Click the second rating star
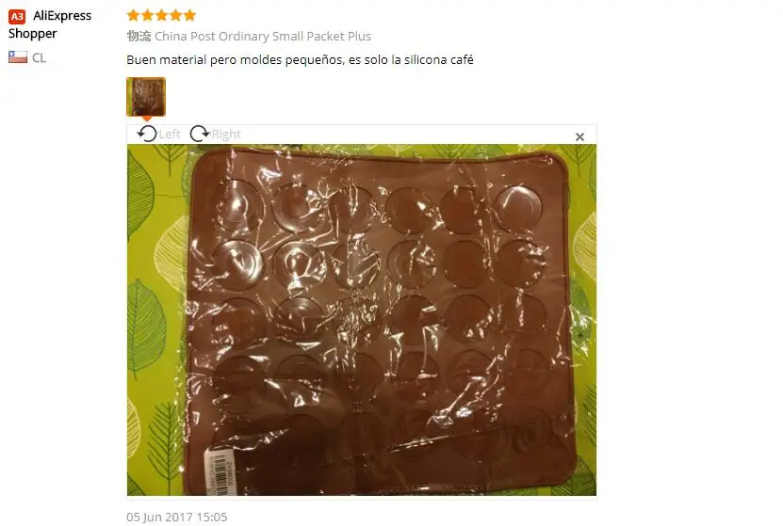Image resolution: width=783 pixels, height=526 pixels. [147, 15]
